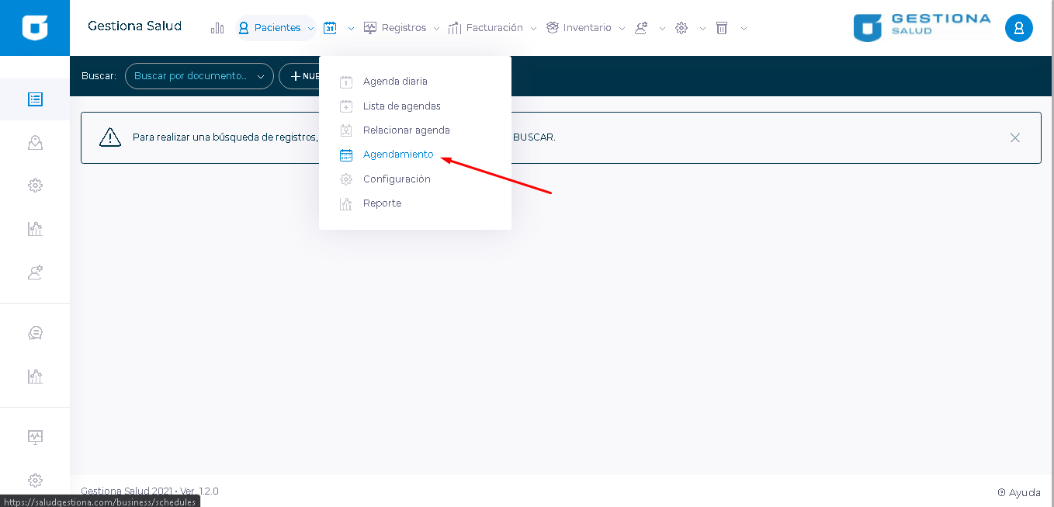Click the trash bin icon in top navigation
Viewport: 1054px width, 507px height.
coord(722,28)
